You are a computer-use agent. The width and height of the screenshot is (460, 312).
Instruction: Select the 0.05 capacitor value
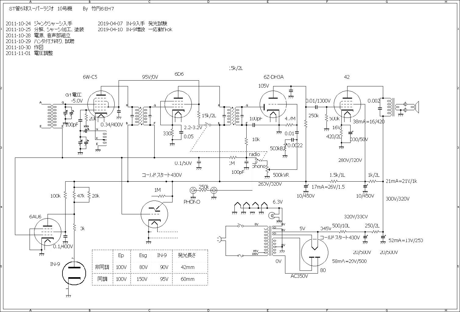click(x=188, y=136)
